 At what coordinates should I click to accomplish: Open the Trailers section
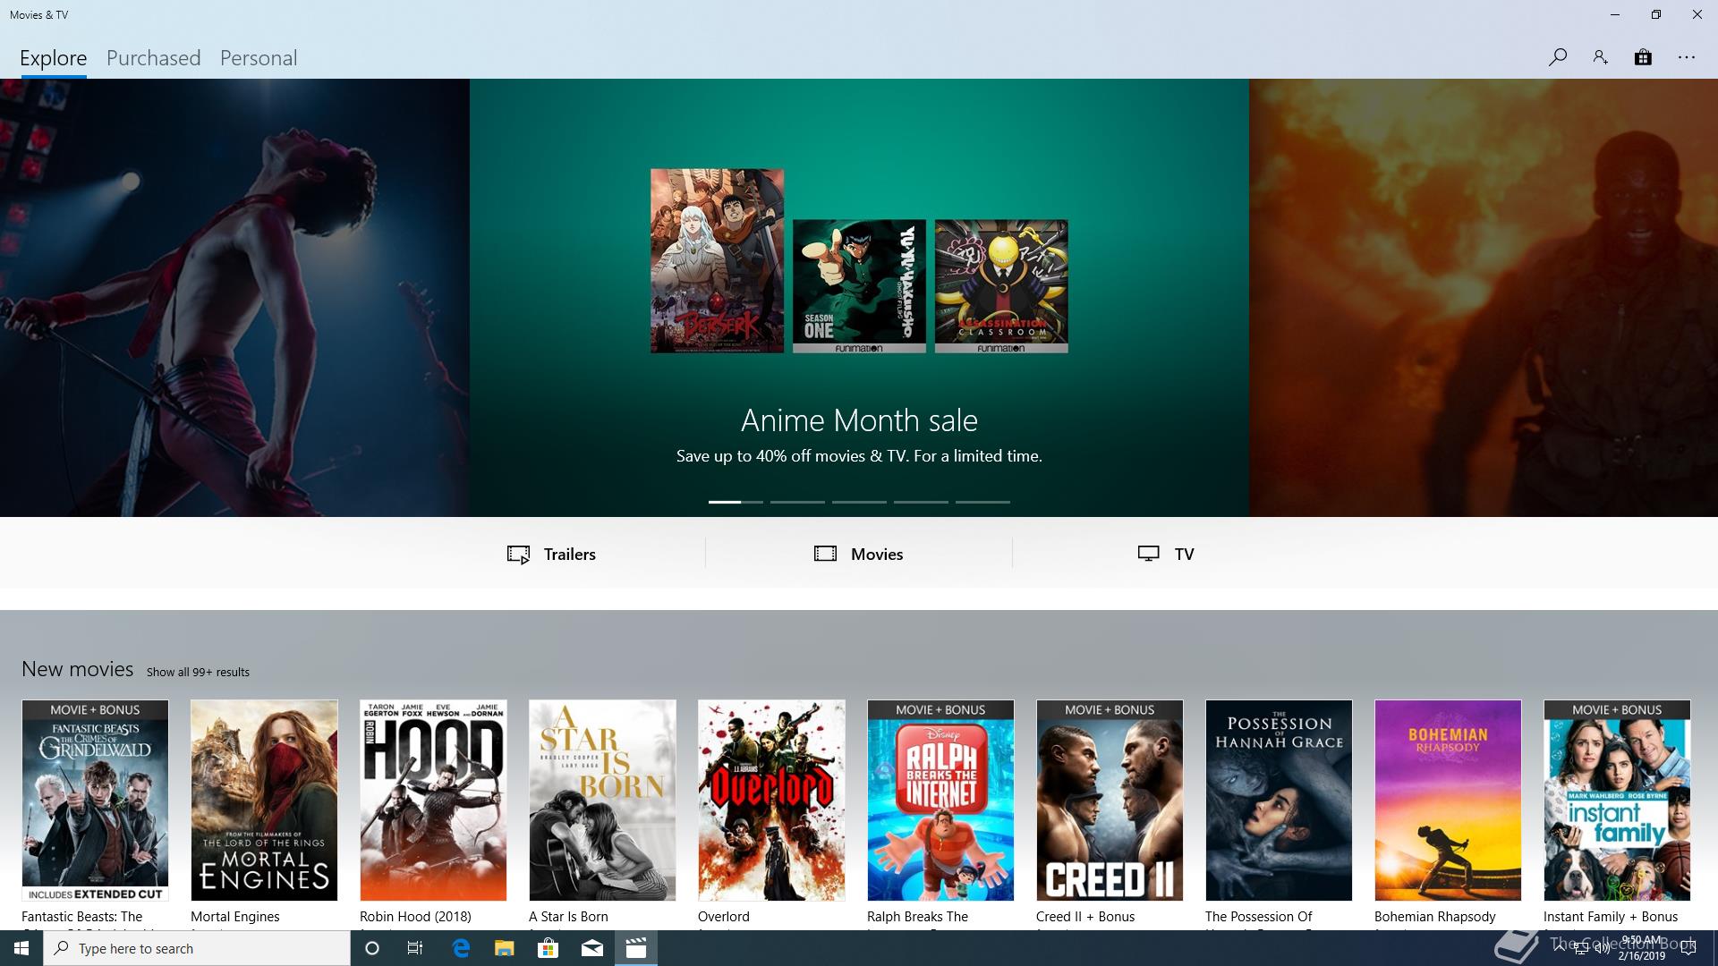click(x=551, y=554)
